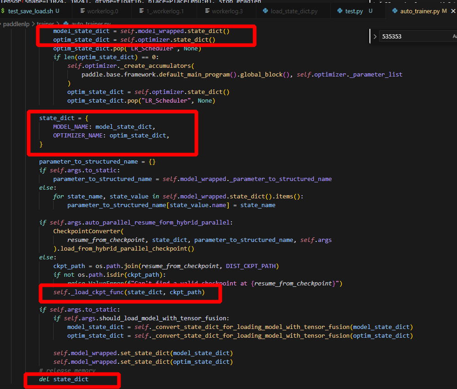Click the file icon on workerlog.3 tab
Image resolution: width=457 pixels, height=389 pixels.
click(x=208, y=11)
